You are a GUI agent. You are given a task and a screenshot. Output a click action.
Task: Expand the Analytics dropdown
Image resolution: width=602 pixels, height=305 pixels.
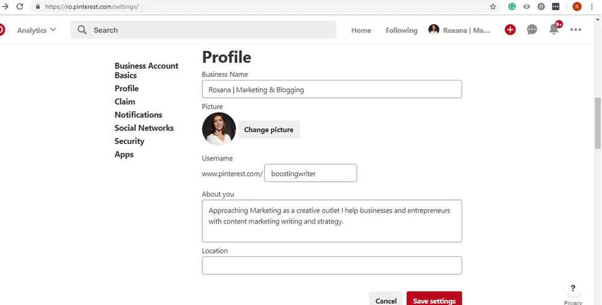[x=36, y=30]
